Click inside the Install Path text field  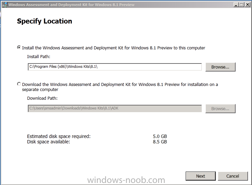115,67
